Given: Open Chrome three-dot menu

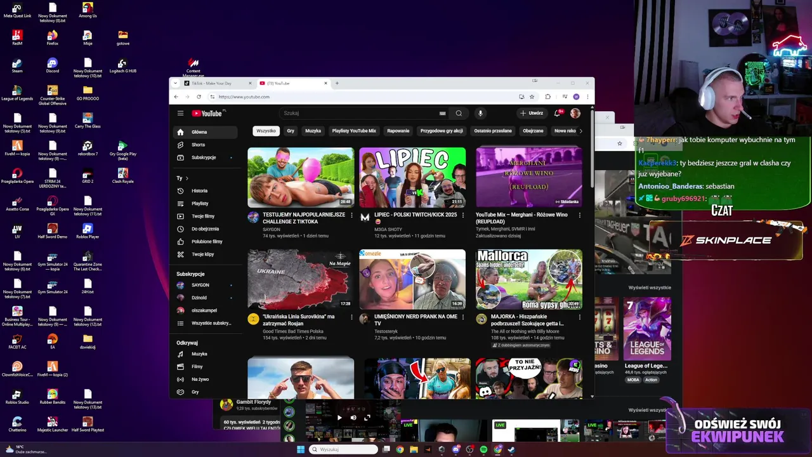Looking at the screenshot, I should [x=587, y=96].
